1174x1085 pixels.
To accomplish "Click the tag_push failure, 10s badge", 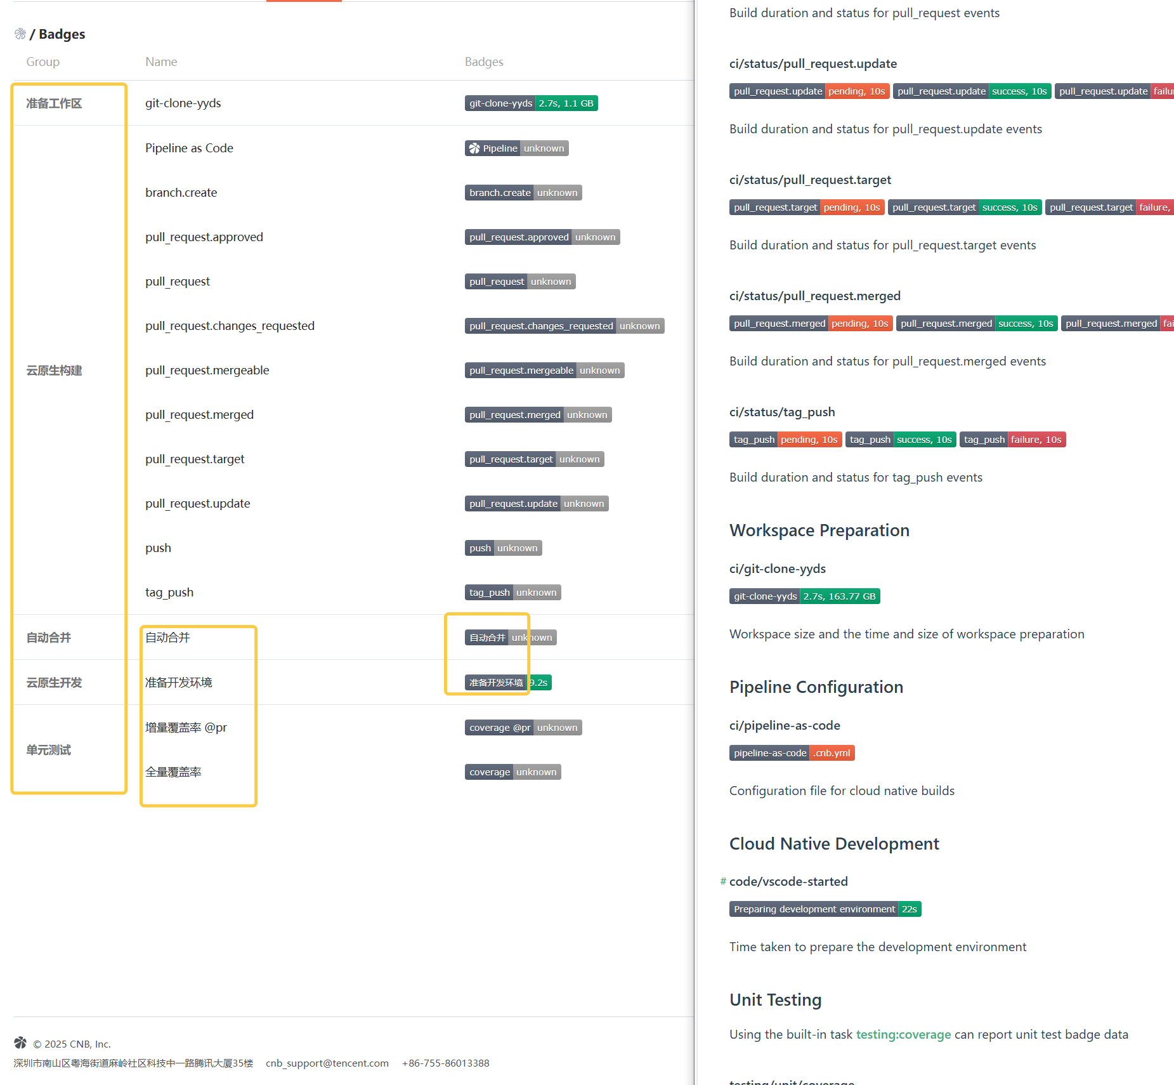I will [x=1012, y=440].
